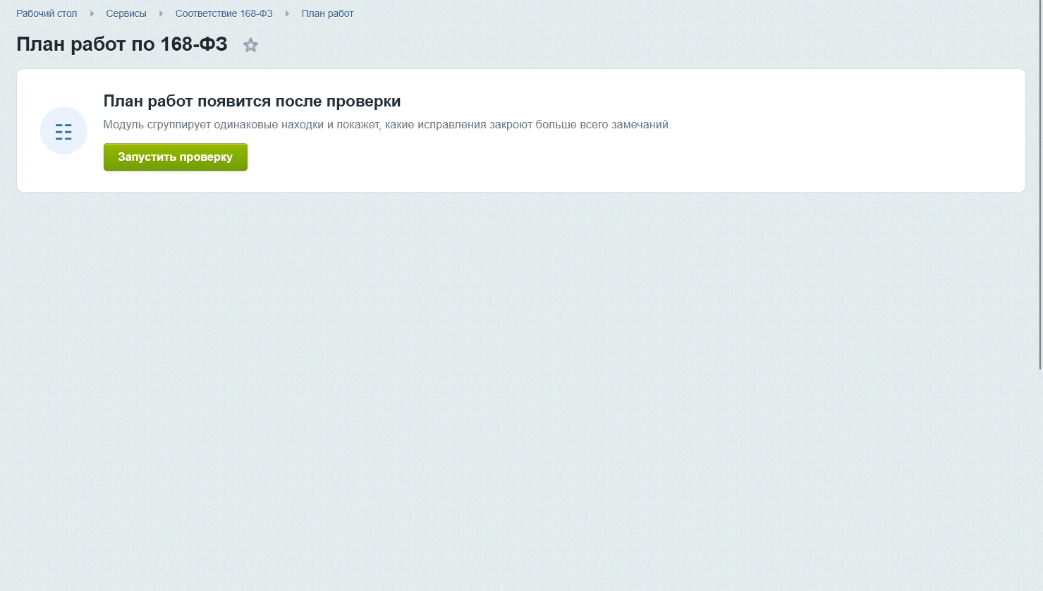Navigate to Соответствие 168-ФЗ breadcrumb
This screenshot has width=1043, height=591.
tap(224, 13)
